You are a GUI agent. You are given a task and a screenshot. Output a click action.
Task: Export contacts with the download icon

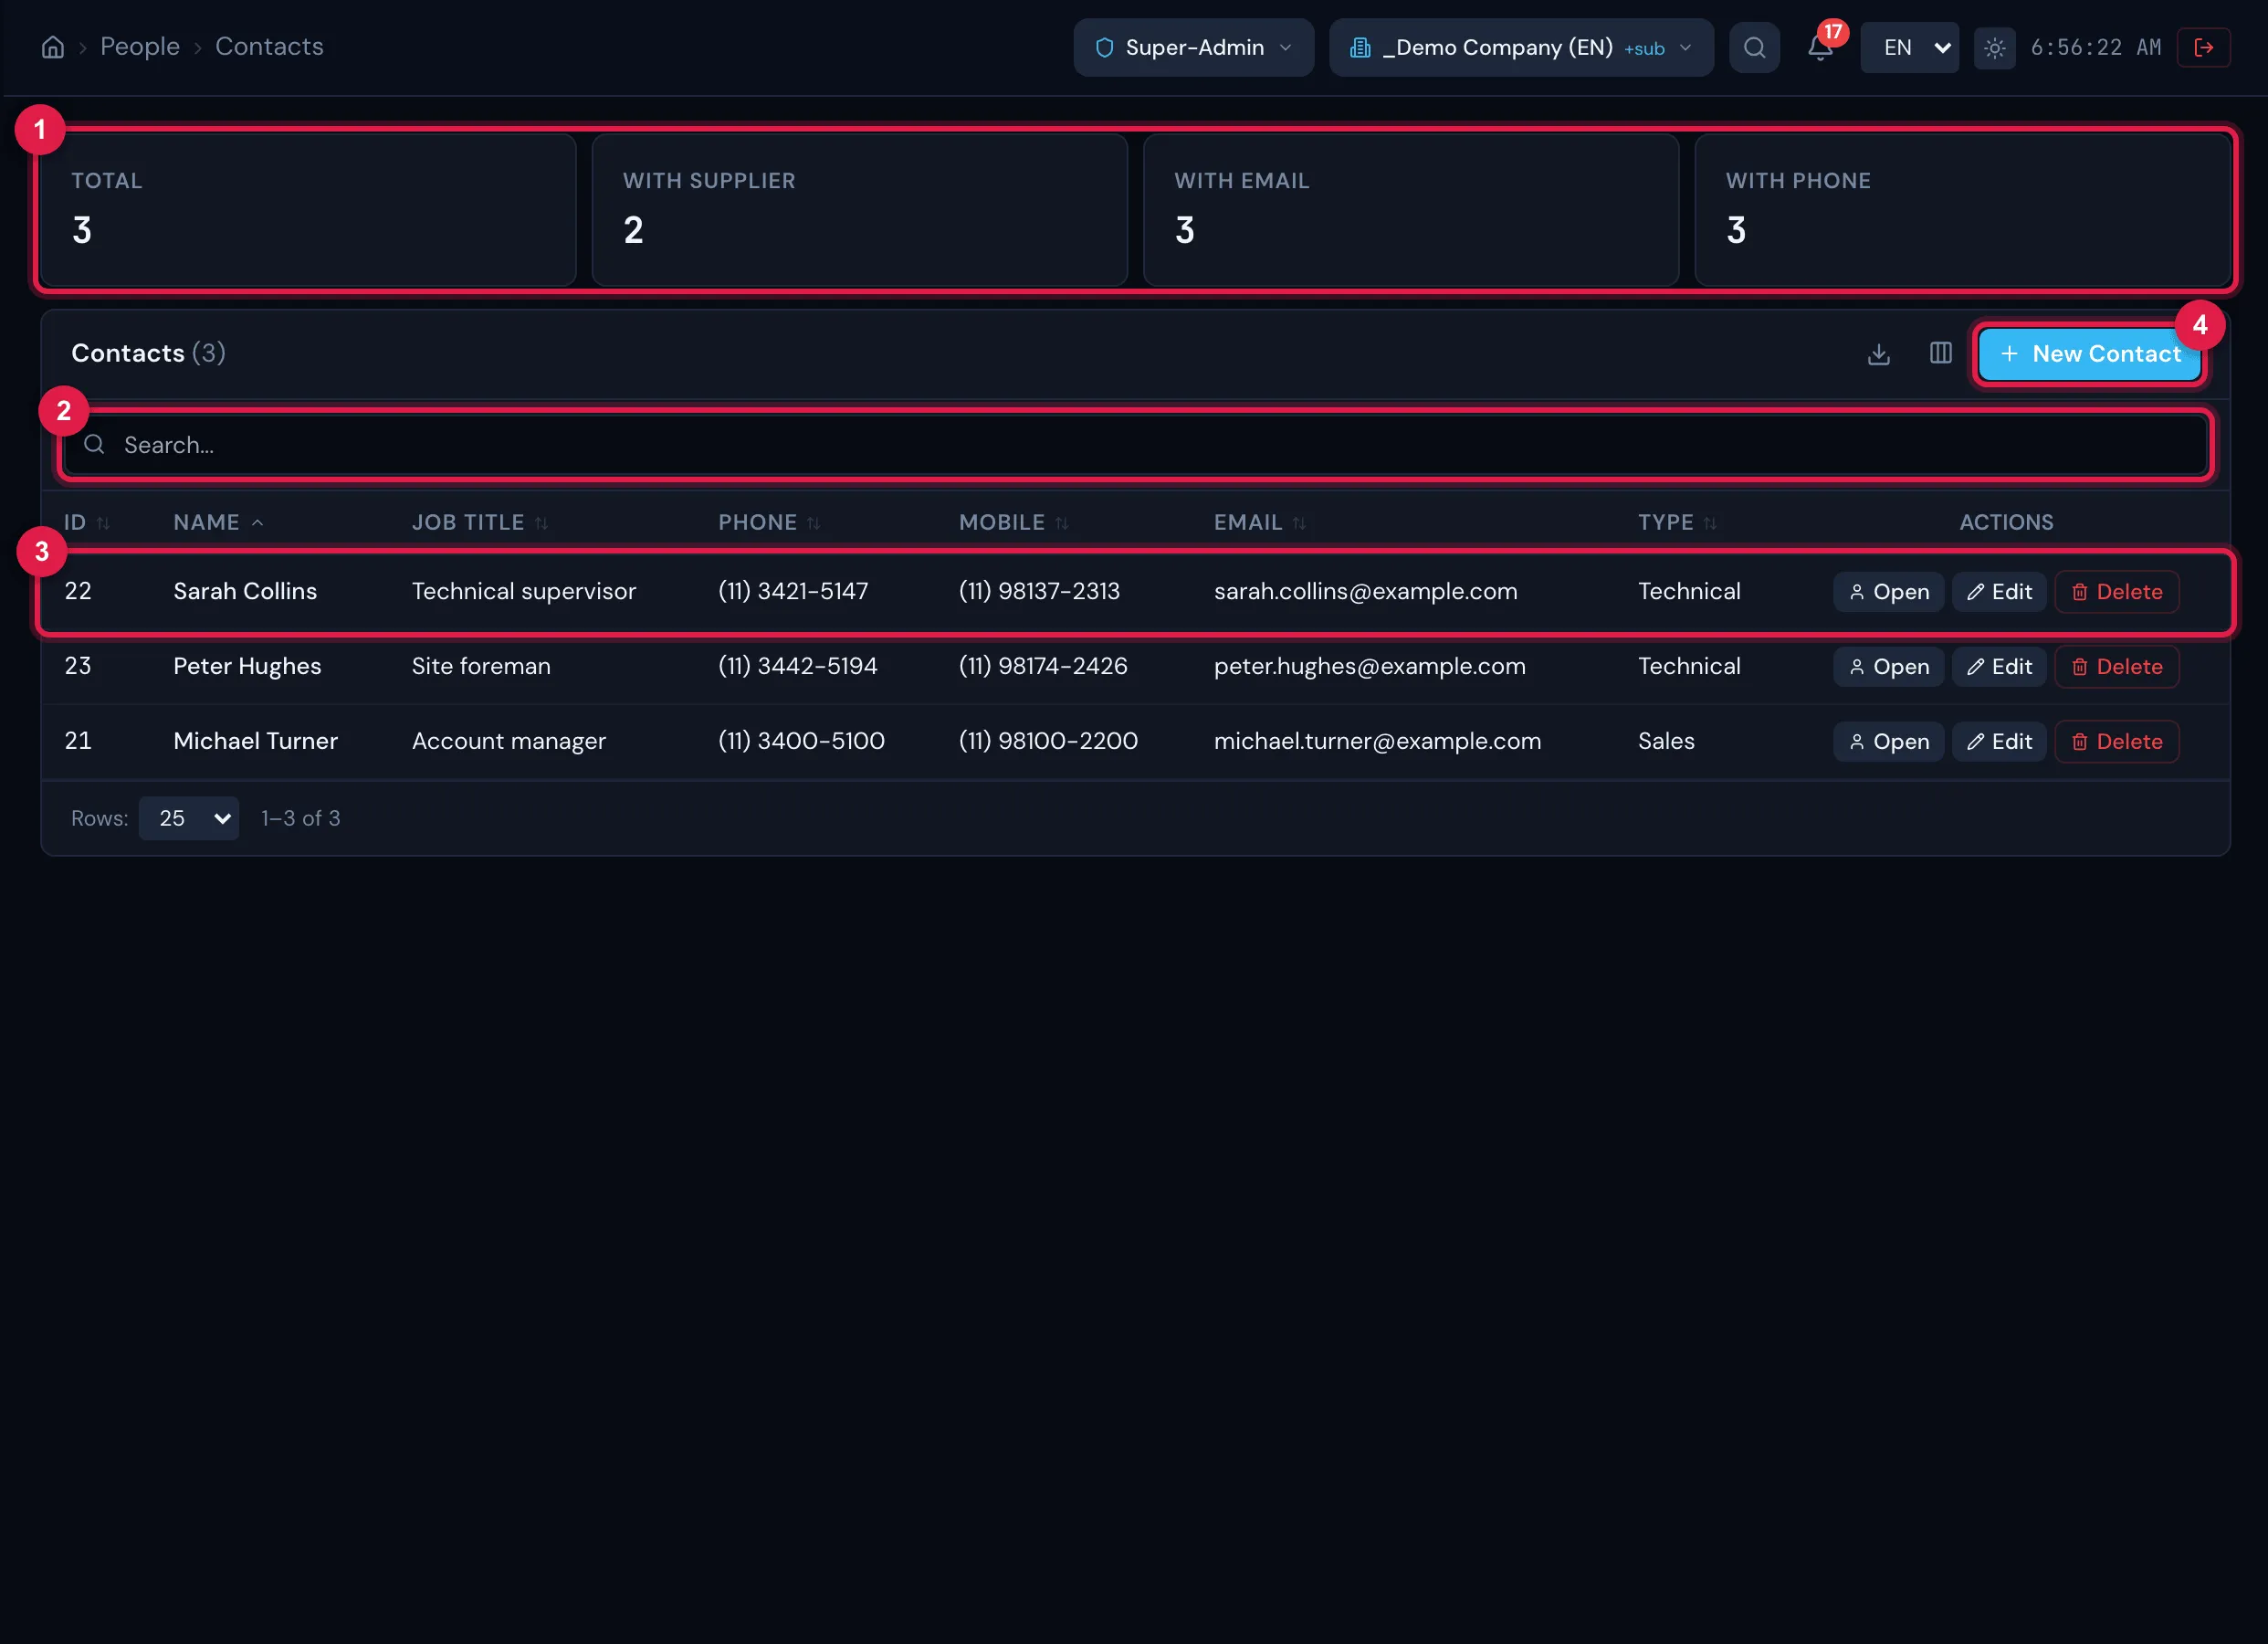[x=1878, y=353]
